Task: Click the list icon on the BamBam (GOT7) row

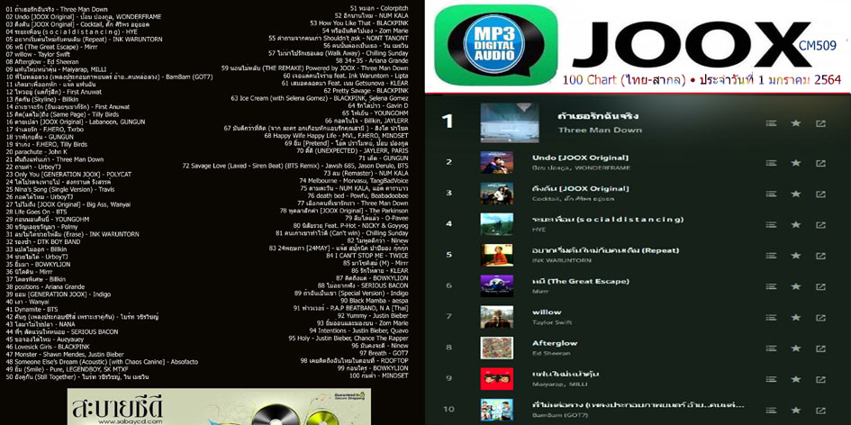Action: 771,411
